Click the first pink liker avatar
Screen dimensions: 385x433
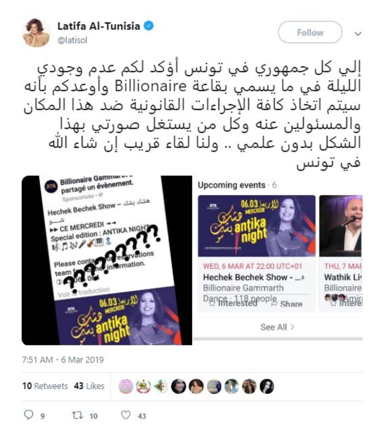coord(126,386)
